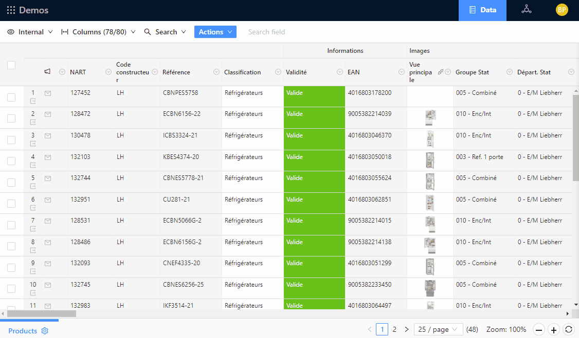The height and width of the screenshot is (338, 579).
Task: Select the Products tab at bottom
Action: (x=23, y=331)
